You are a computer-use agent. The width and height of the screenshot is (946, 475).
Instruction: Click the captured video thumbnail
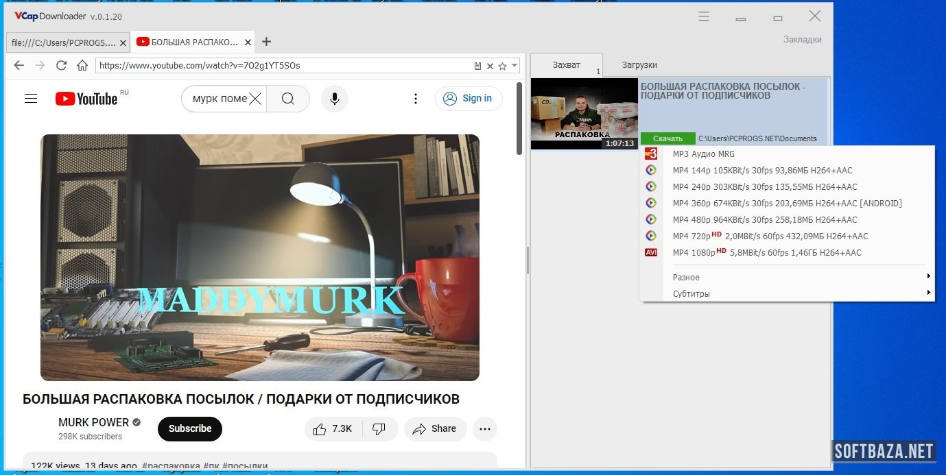coord(584,113)
